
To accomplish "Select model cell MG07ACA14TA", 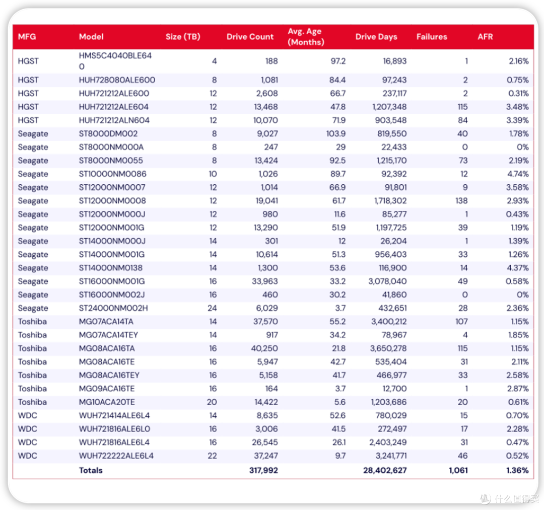I will 106,322.
